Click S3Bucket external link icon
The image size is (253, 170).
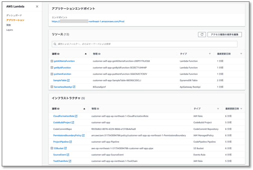click(x=66, y=148)
